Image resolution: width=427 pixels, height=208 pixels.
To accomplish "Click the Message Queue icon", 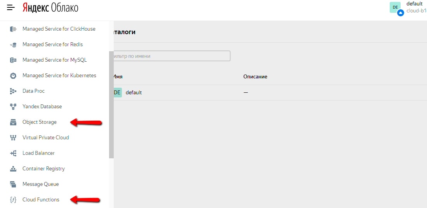I will tap(13, 184).
